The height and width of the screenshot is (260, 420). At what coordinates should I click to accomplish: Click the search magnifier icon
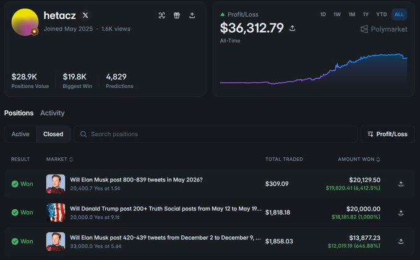tap(84, 134)
